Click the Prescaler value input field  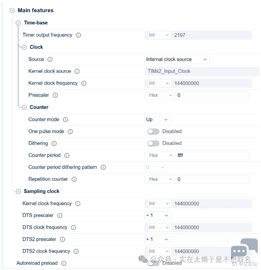pos(211,95)
